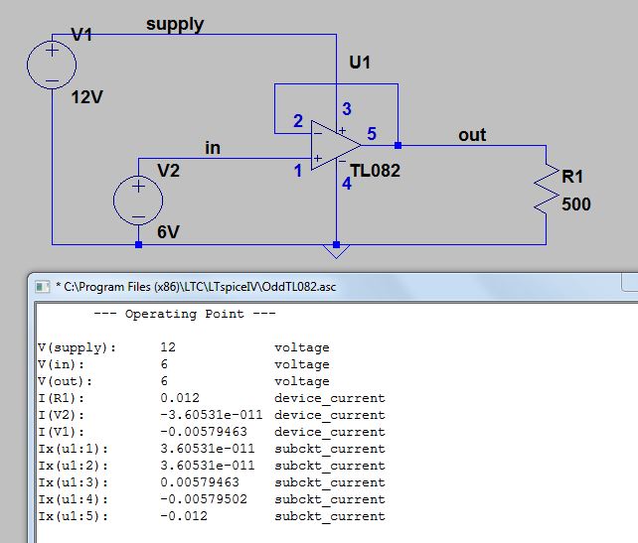Select the R1 resistor zigzag symbol
The width and height of the screenshot is (638, 543).
(x=546, y=190)
